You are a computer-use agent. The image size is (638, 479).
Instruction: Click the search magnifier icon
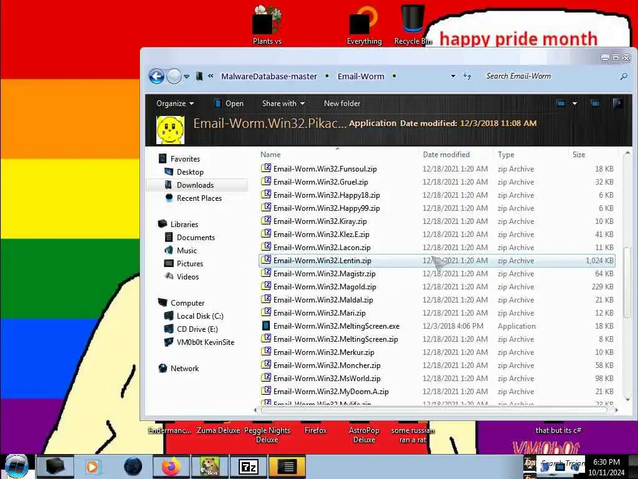click(x=623, y=76)
